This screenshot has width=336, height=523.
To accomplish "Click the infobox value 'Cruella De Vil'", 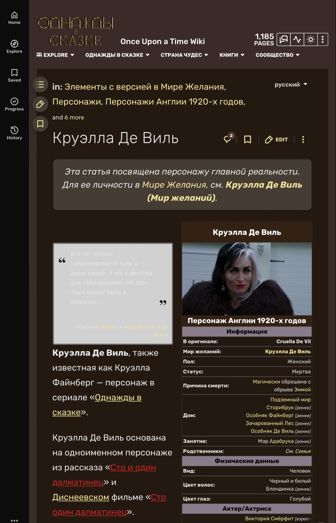I will coord(294,341).
